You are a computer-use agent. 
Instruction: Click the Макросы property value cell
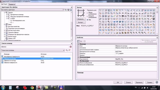[x=136, y=53]
